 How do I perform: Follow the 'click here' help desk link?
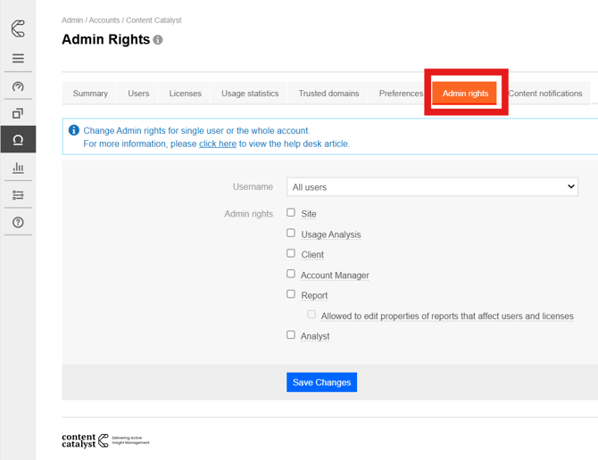pyautogui.click(x=218, y=144)
